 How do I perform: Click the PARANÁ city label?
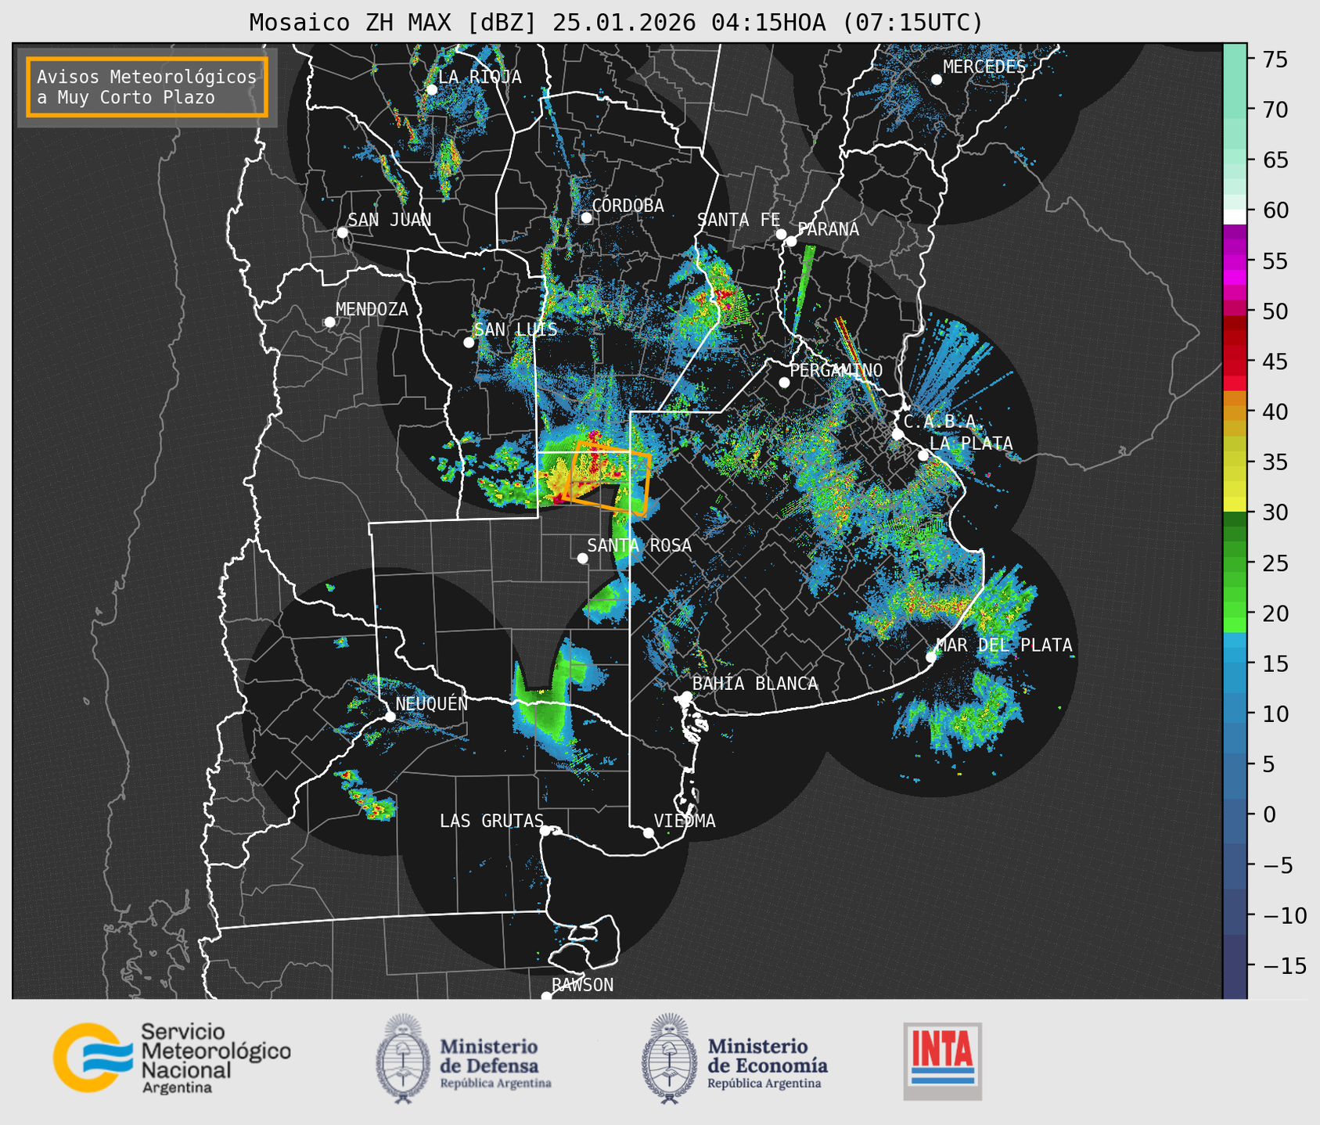pyautogui.click(x=828, y=229)
